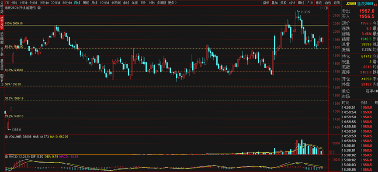Click the 15:00:05 trade tick row
The width and height of the screenshot is (378, 172).
pos(360,169)
